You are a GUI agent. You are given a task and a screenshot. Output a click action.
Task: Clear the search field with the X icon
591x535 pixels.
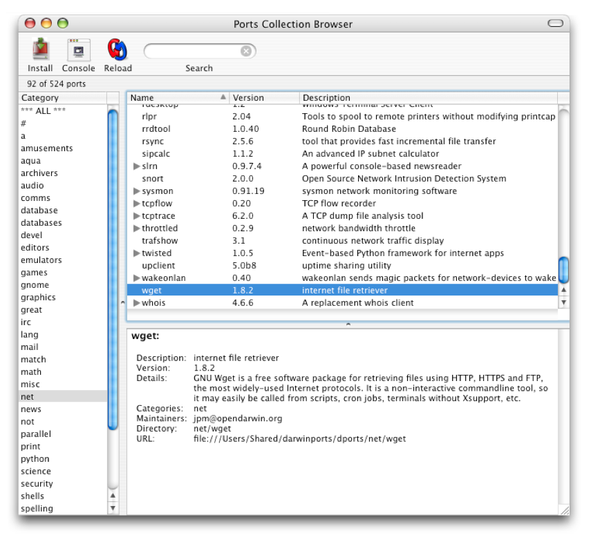246,51
